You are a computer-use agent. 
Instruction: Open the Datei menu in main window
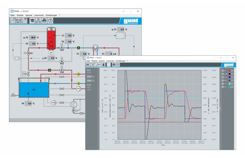tap(12, 15)
